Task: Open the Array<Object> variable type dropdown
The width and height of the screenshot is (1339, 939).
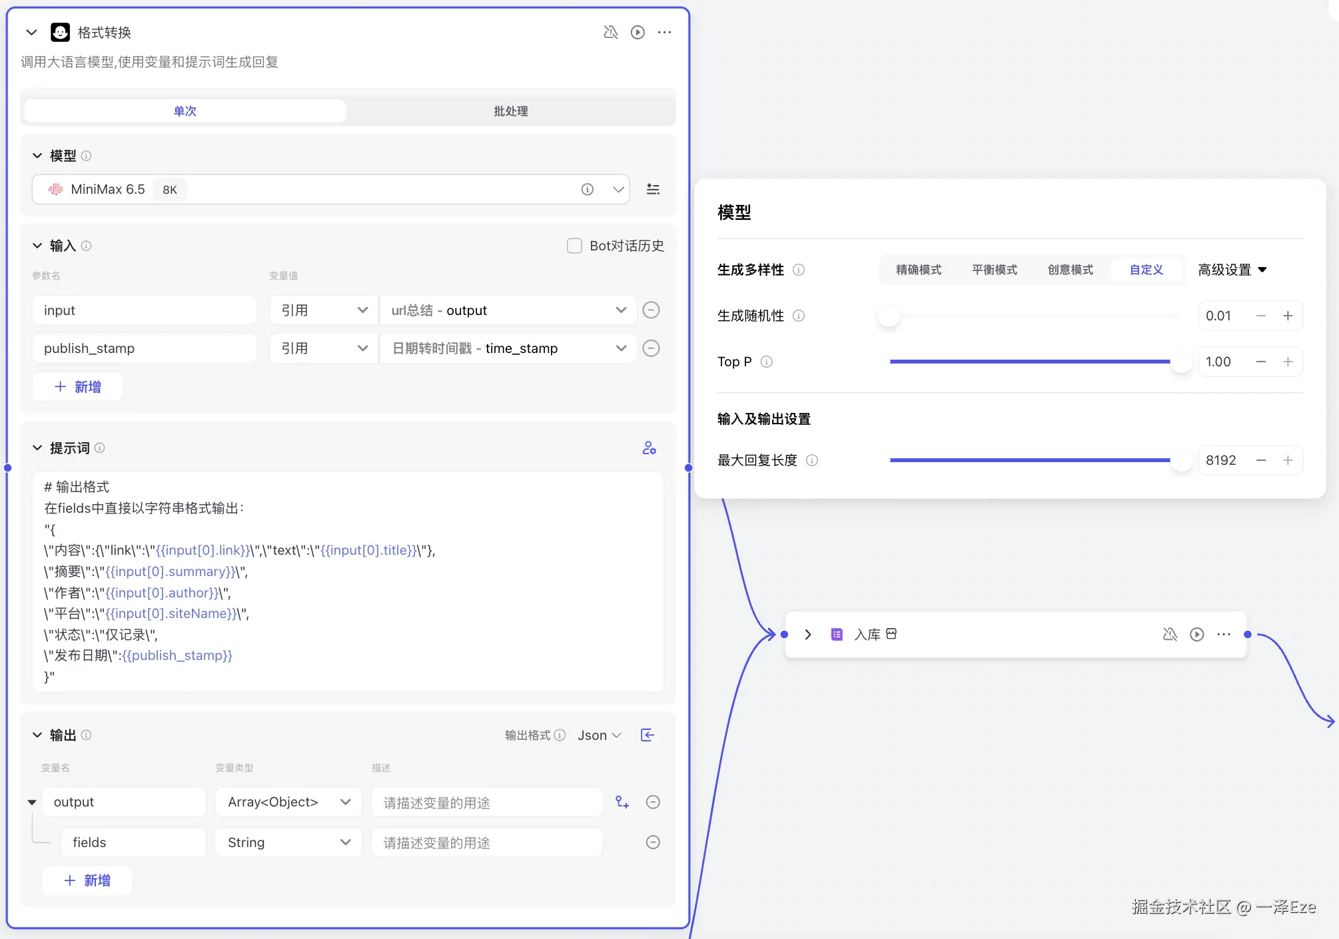Action: click(288, 802)
